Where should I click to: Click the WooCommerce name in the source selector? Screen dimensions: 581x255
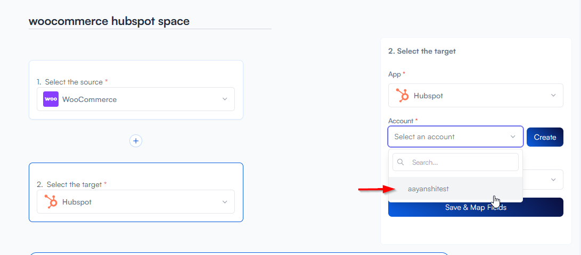(x=89, y=99)
